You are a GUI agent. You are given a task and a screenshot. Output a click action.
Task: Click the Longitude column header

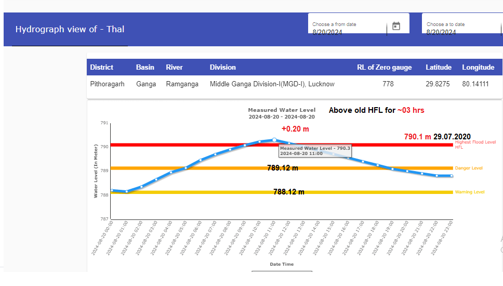tap(478, 67)
